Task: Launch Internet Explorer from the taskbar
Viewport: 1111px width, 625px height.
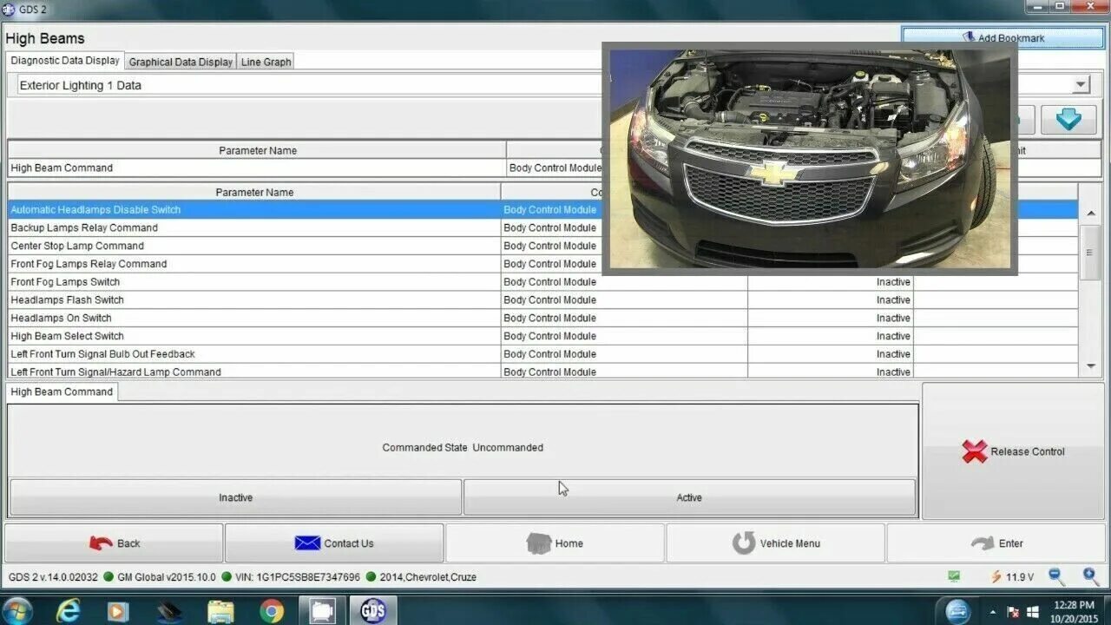Action: (x=68, y=611)
